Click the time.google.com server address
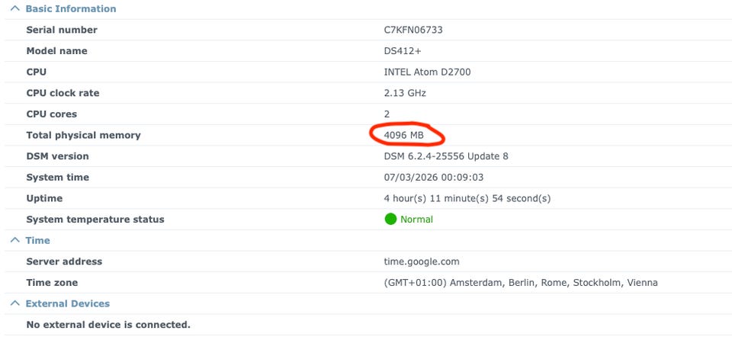The height and width of the screenshot is (340, 732). (x=422, y=261)
